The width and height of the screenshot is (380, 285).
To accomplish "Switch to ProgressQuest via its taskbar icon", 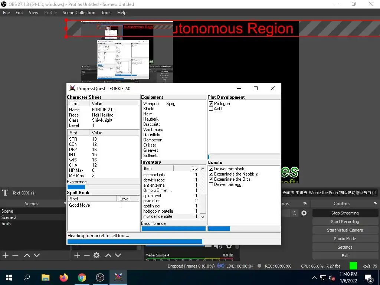I will pyautogui.click(x=118, y=278).
